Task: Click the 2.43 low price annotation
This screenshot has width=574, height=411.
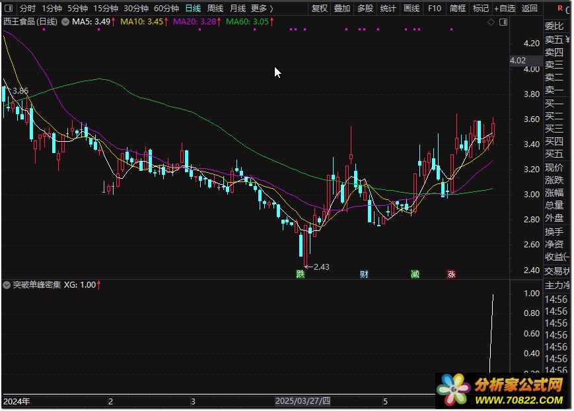Action: pos(322,267)
